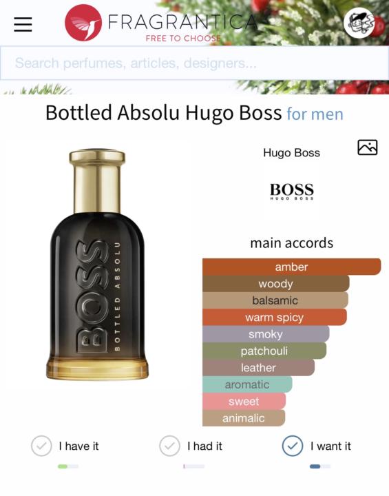Open the user profile avatar
The image size is (389, 496).
pyautogui.click(x=359, y=23)
